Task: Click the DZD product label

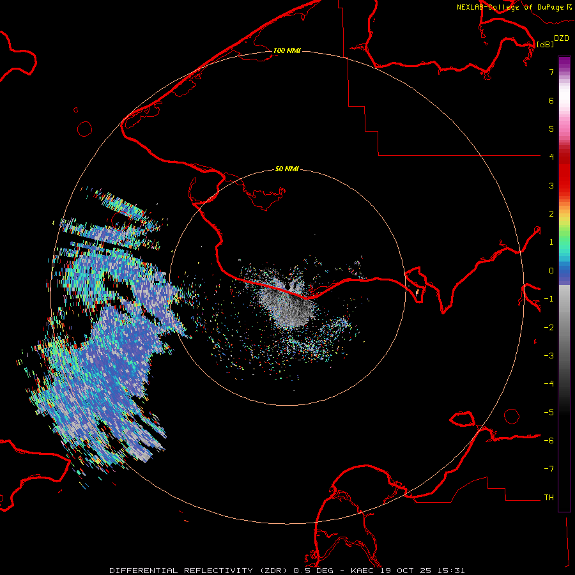Action: (x=562, y=38)
